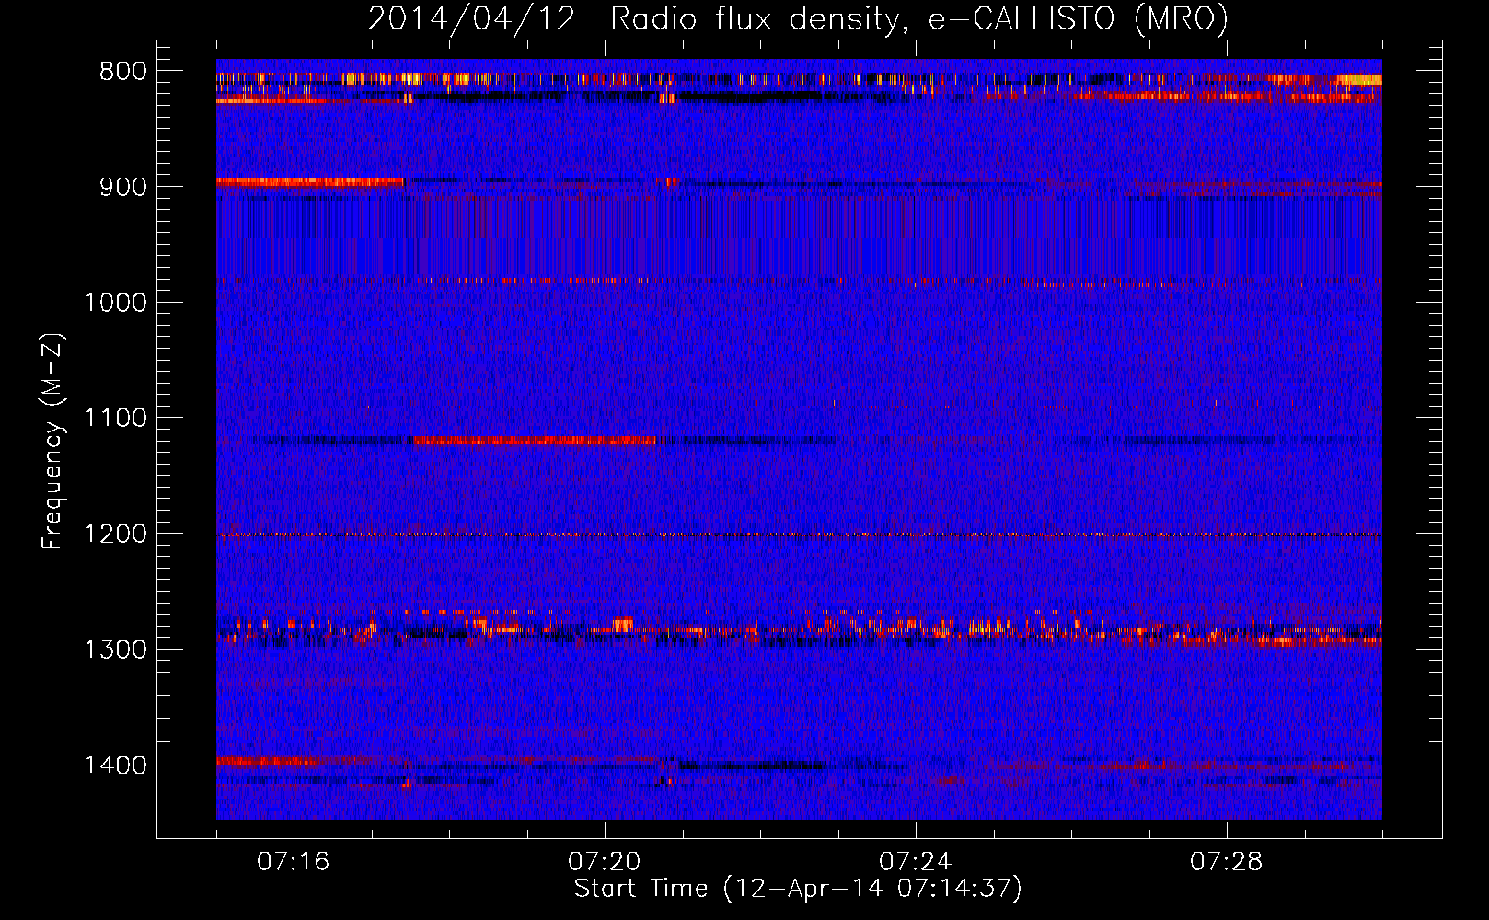Click the bright red band at 900 MHz

click(x=310, y=182)
